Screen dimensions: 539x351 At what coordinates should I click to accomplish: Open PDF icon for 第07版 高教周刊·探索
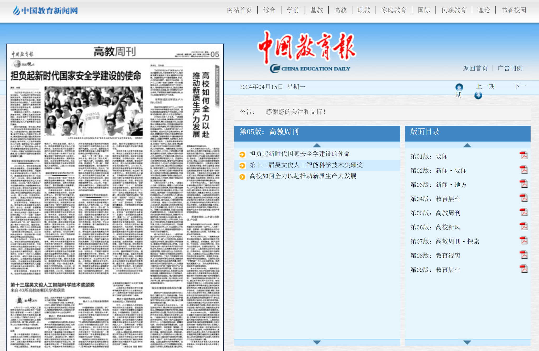click(523, 241)
